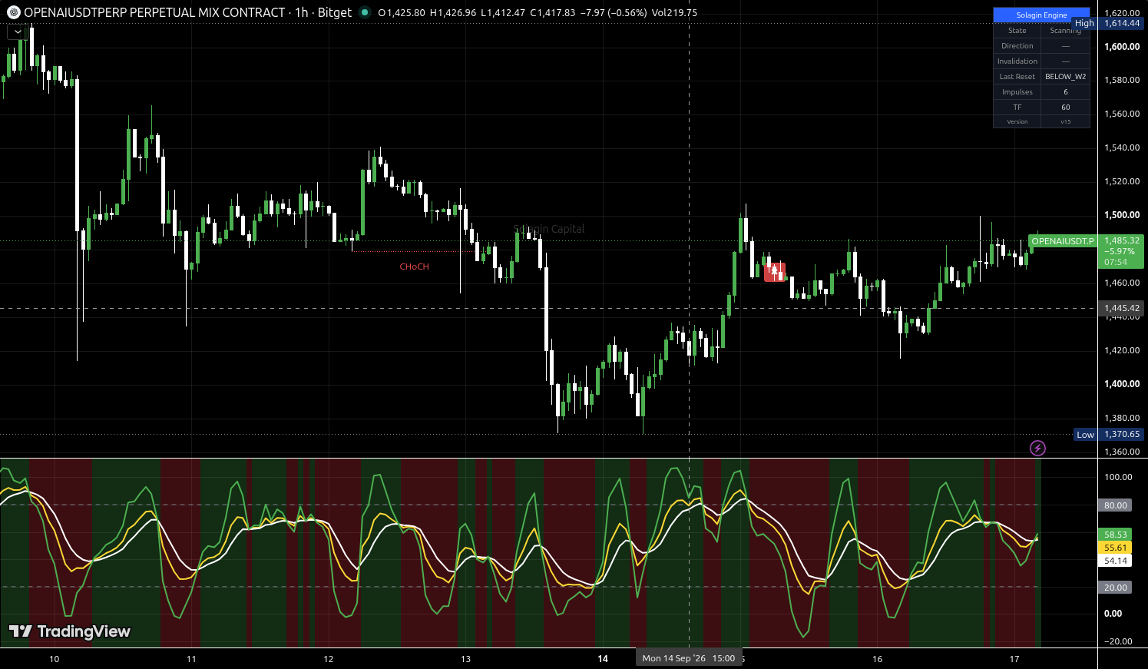
Task: Click the open value O1,425.80
Action: click(x=402, y=13)
